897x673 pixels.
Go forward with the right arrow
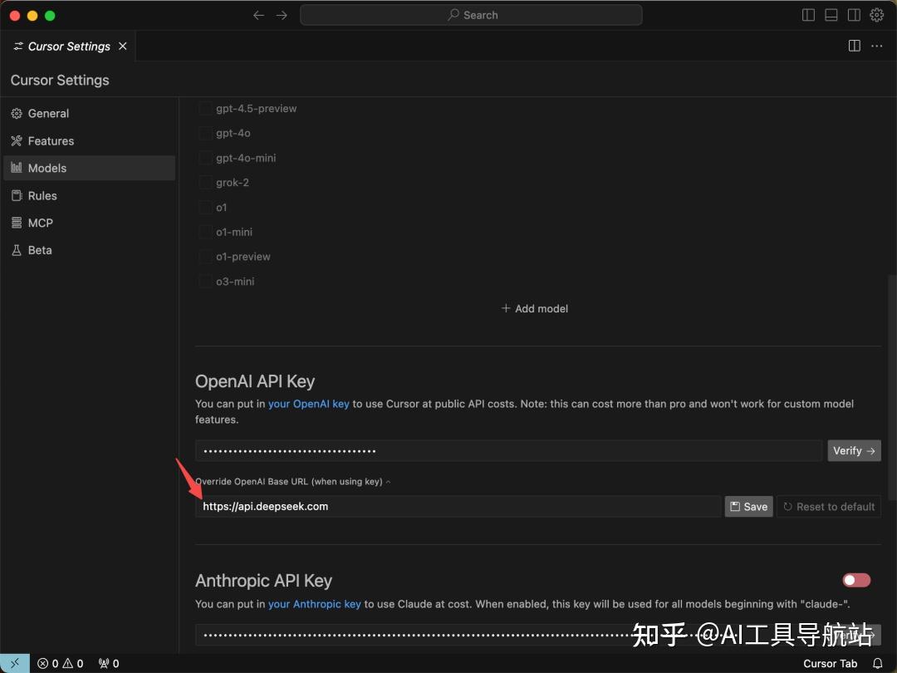pyautogui.click(x=282, y=16)
